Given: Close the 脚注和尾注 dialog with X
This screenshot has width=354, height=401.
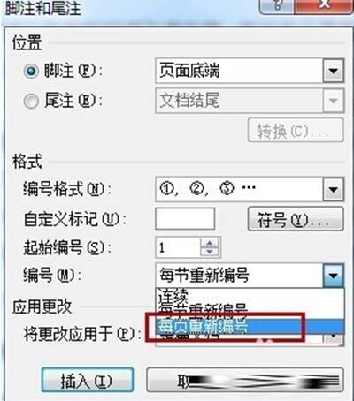Looking at the screenshot, I should point(324,6).
